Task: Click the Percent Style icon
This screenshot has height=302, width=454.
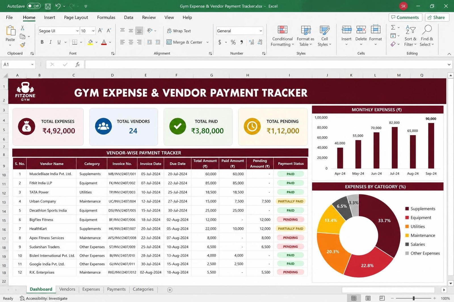Action: click(x=233, y=42)
